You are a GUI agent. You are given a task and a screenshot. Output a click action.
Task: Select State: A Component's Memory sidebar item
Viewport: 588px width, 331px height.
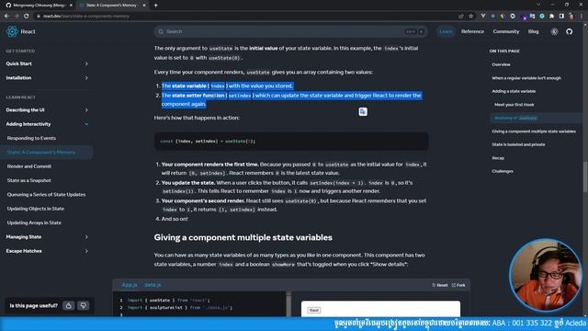46,153
